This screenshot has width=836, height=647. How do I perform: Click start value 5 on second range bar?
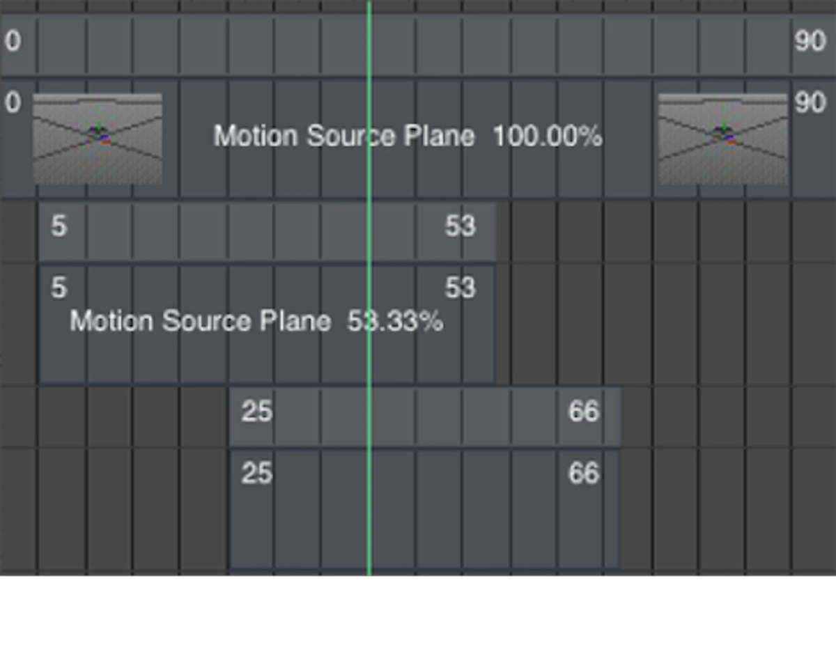[x=59, y=226]
